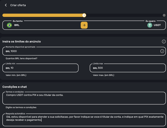Click the filled yellow portion of progress bar

[x=43, y=15]
